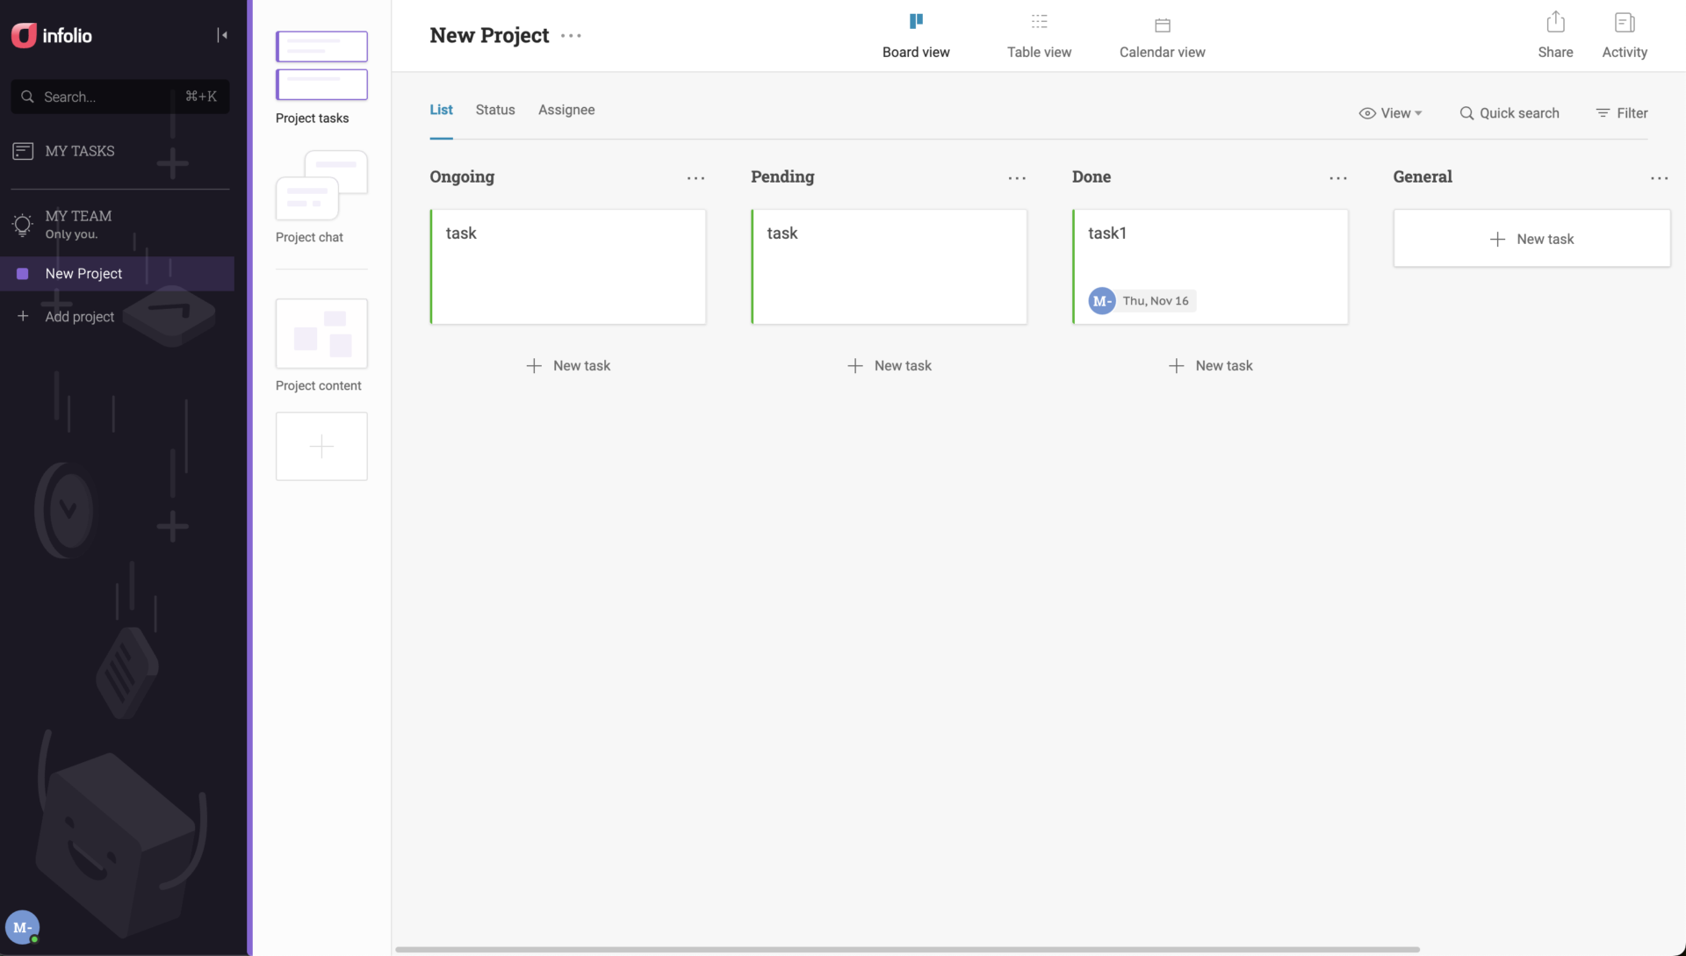The image size is (1686, 956).
Task: Click user avatar at sidebar bottom
Action: coord(22,927)
